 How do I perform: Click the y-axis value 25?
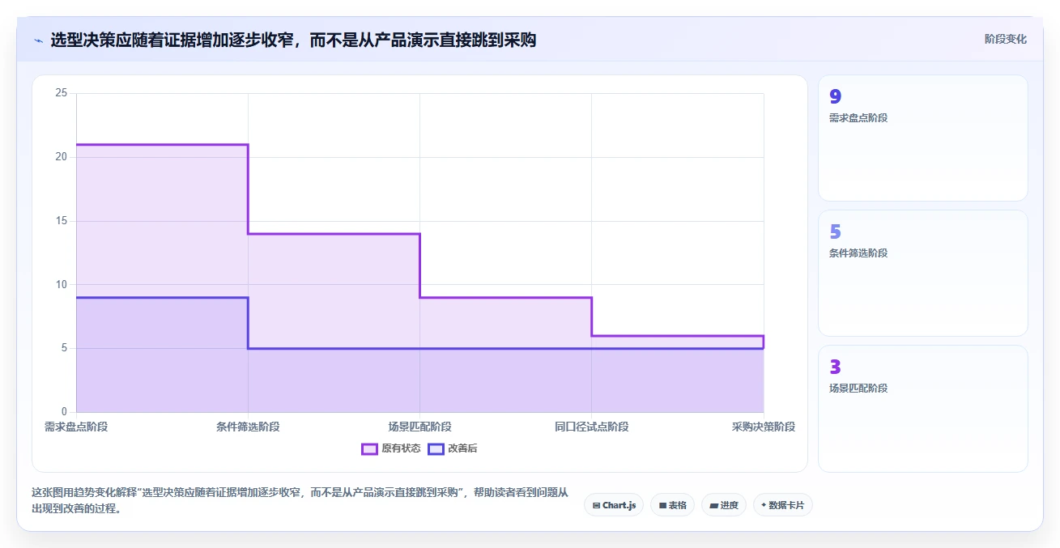point(61,93)
